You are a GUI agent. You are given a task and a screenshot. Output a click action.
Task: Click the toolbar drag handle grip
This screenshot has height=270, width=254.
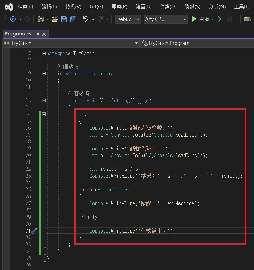pyautogui.click(x=6, y=19)
